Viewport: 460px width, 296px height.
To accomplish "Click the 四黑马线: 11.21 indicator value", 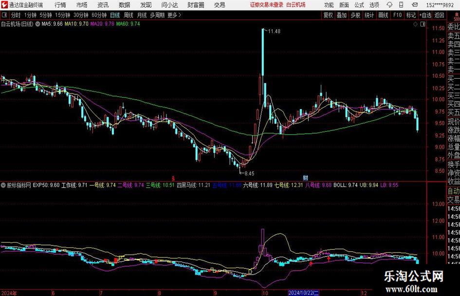I will point(194,185).
